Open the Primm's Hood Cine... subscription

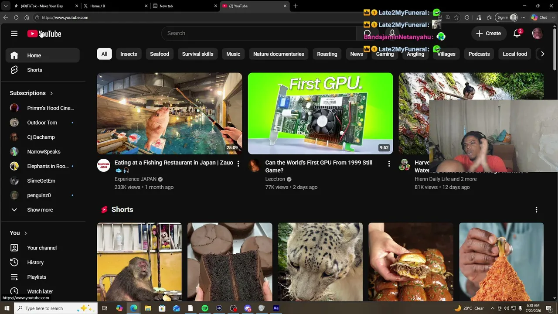pyautogui.click(x=42, y=108)
